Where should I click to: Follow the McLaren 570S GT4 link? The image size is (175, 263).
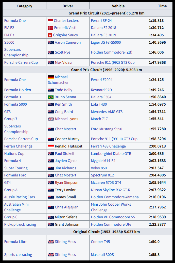(x=106, y=183)
